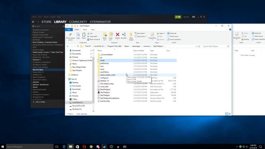The height and width of the screenshot is (149, 265).
Task: Open the Move to dropdown
Action: (105, 36)
